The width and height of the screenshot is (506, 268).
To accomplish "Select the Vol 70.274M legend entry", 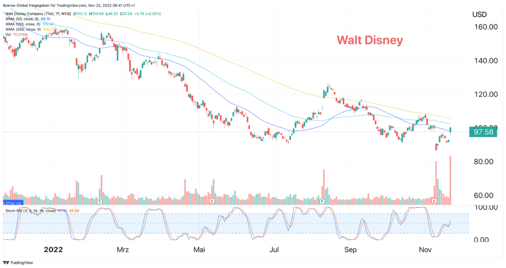I will [x=16, y=35].
